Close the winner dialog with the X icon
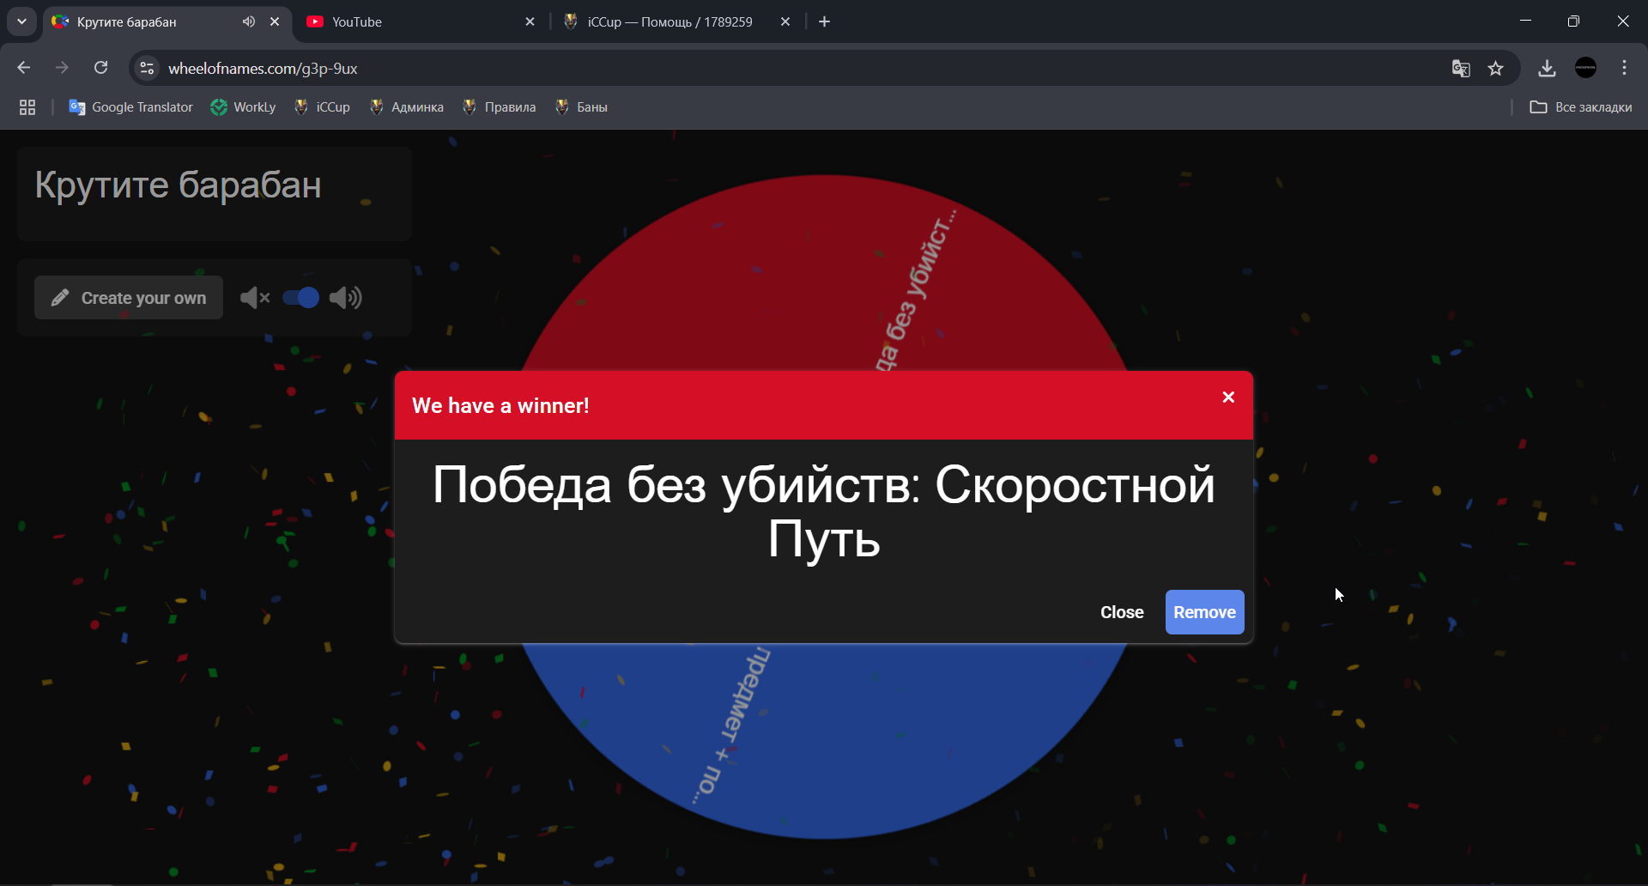The image size is (1648, 886). [1228, 397]
